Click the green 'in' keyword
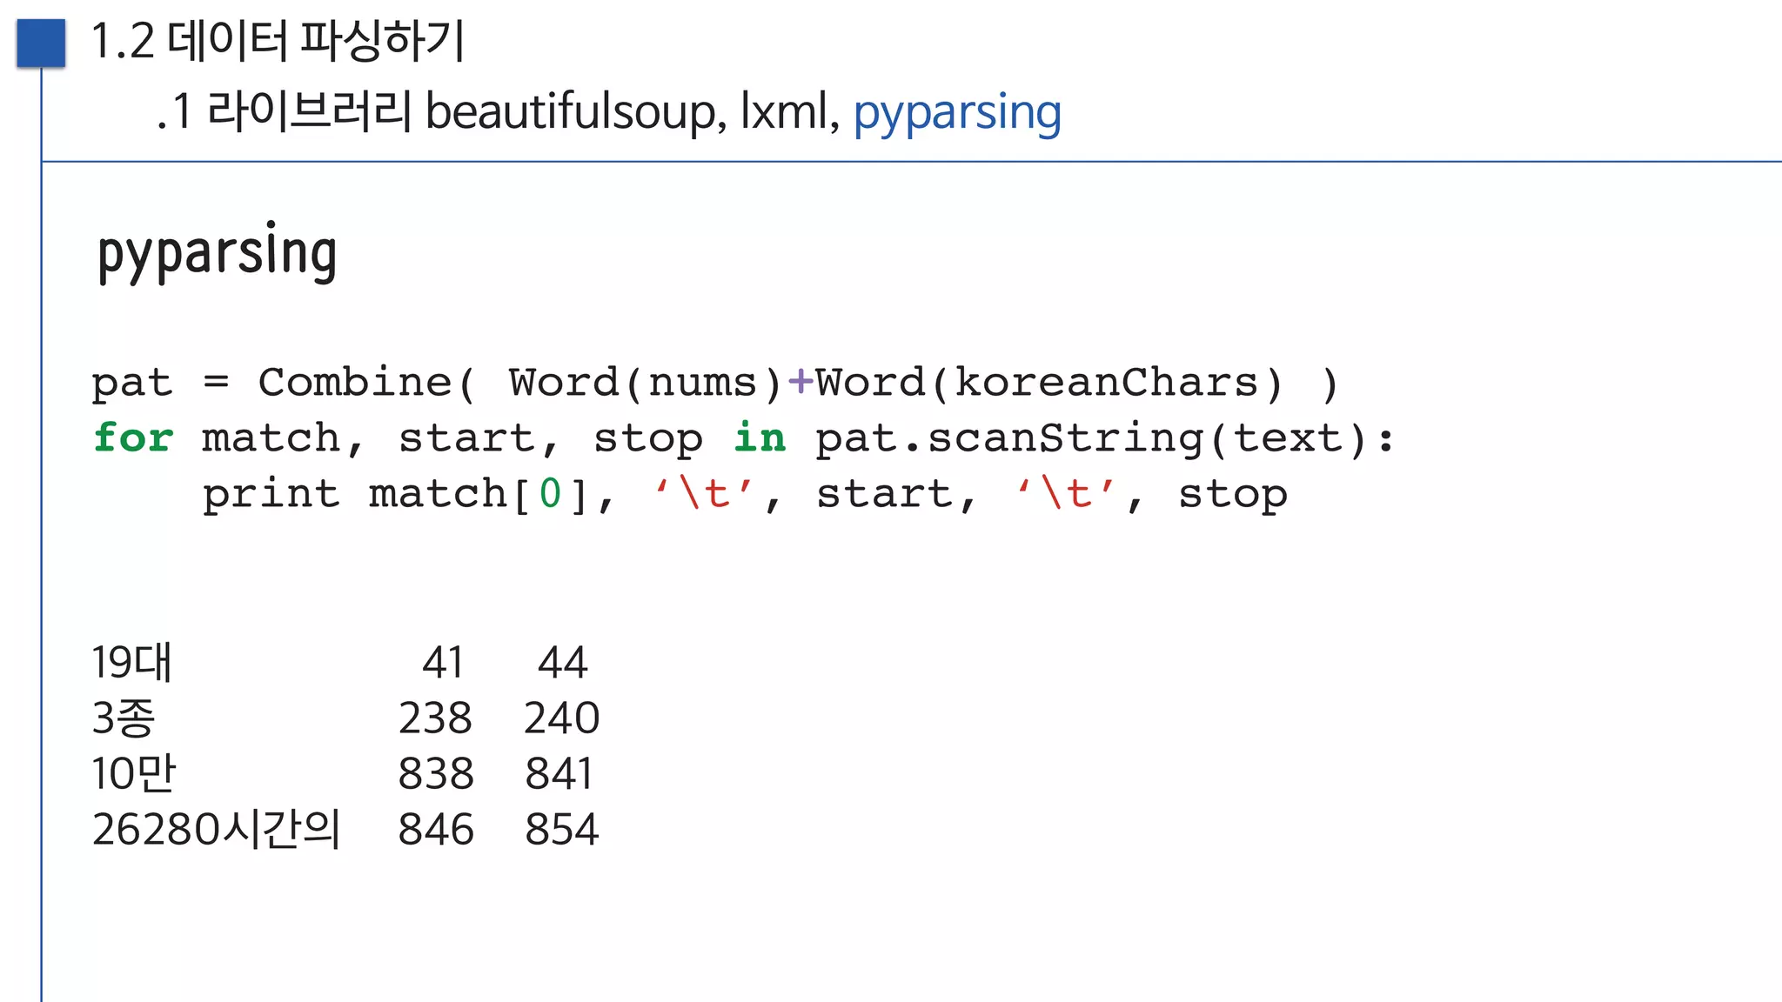 coord(760,438)
